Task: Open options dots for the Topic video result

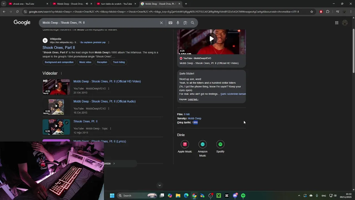Action: [x=111, y=129]
